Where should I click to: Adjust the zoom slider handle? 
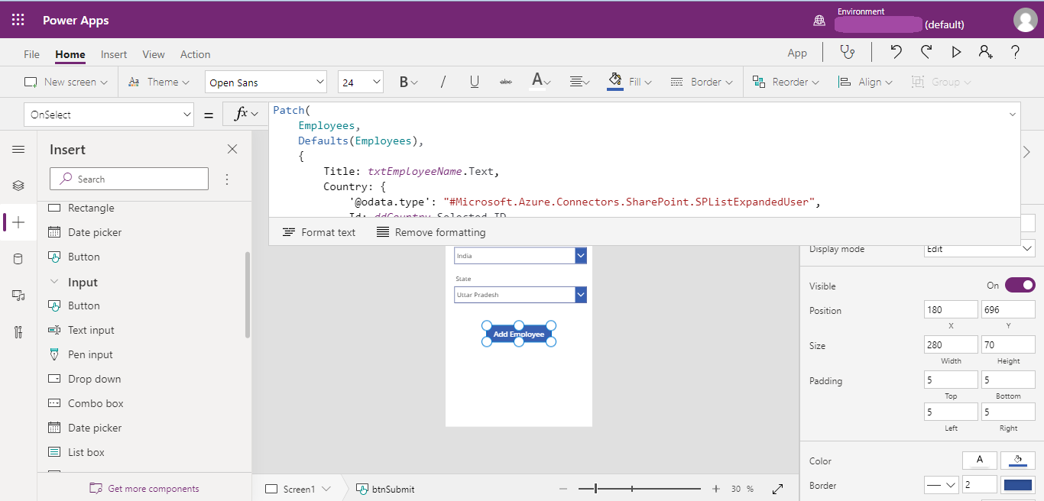[x=596, y=489]
